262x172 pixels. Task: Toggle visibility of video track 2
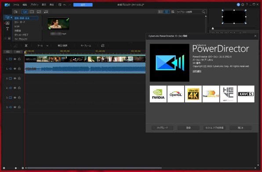pos(15,78)
